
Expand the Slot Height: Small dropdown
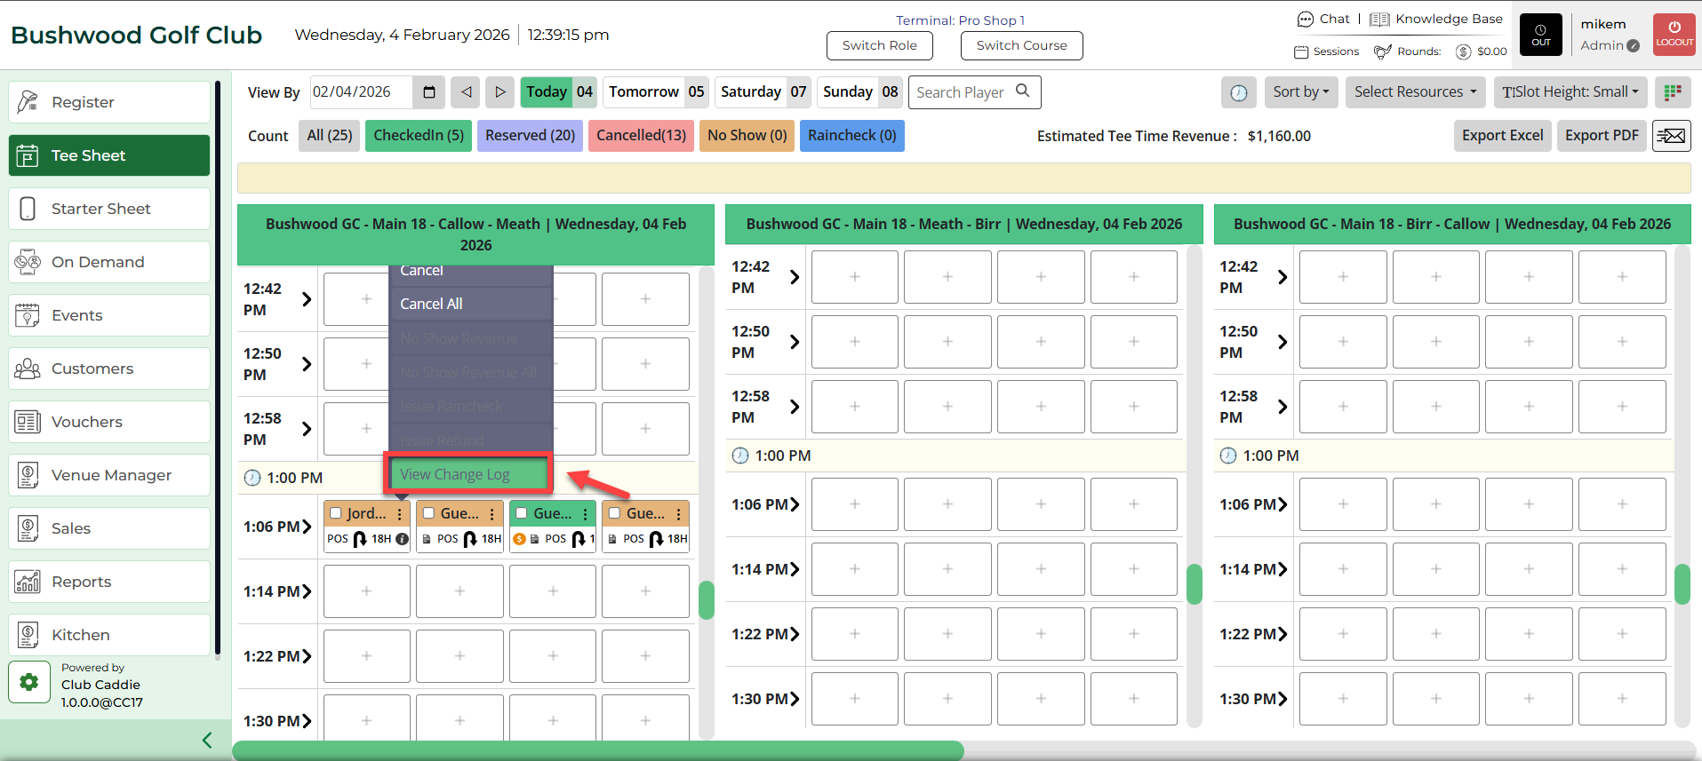[x=1570, y=92]
